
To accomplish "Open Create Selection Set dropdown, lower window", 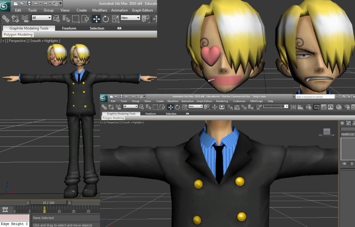I will [276, 106].
